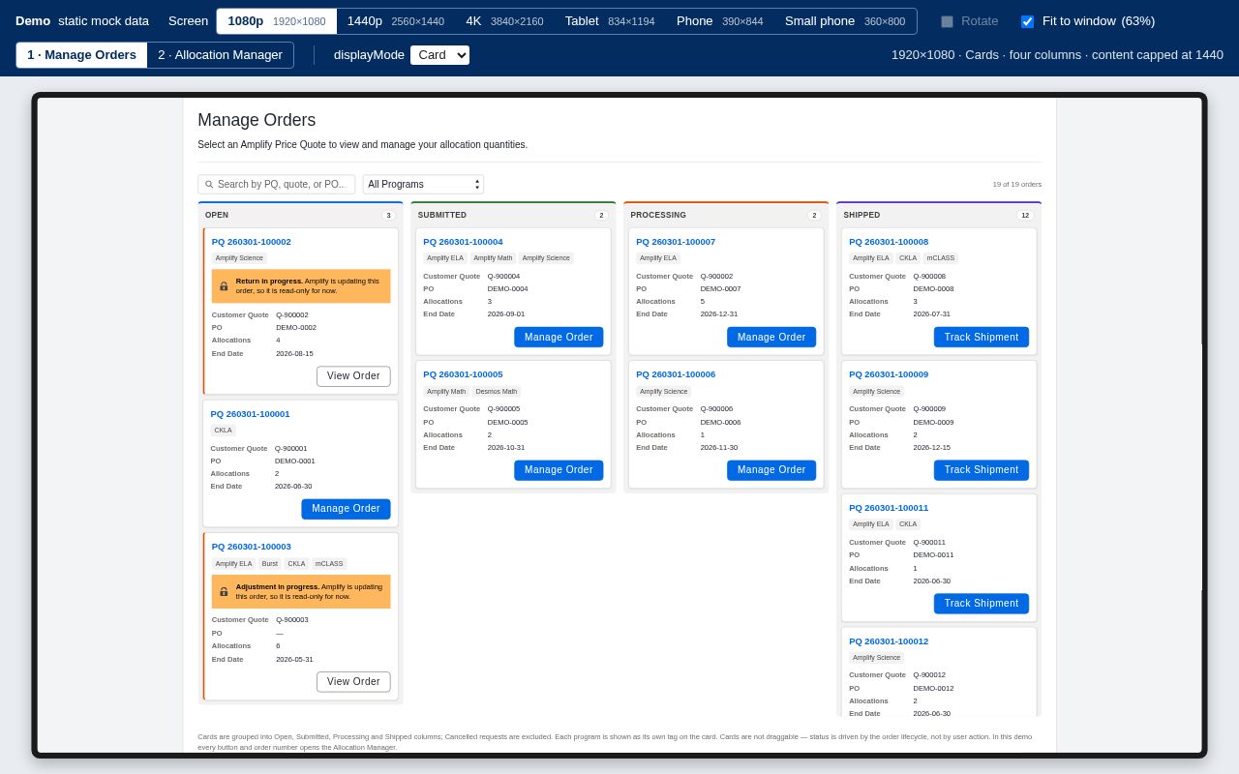Screen dimensions: 1239x774
Task: Open the PQ 260301-100012 order link
Action: pyautogui.click(x=889, y=641)
